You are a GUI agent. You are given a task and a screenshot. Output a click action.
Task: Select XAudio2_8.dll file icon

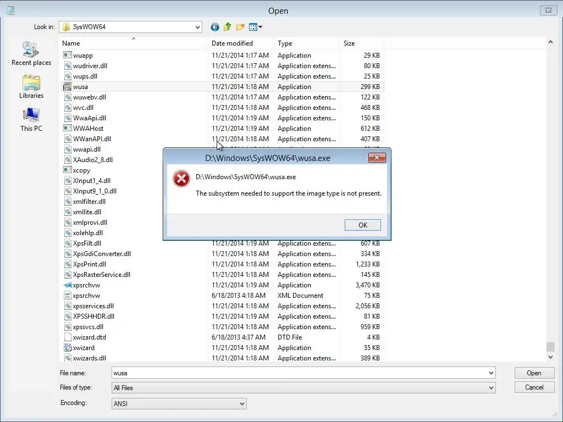pos(67,160)
